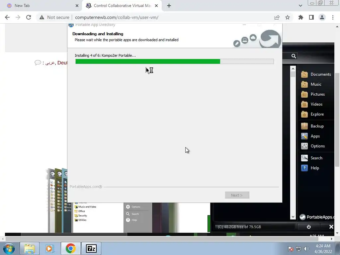Viewport: 340px width, 255px height.
Task: Bookmark this page with star icon
Action: pos(288,17)
